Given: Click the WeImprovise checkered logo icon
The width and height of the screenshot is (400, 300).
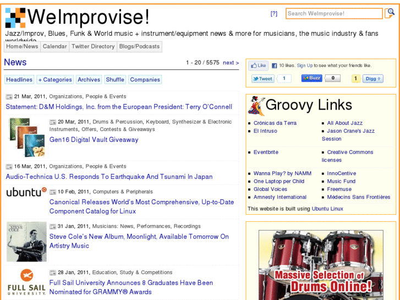Looking at the screenshot, I should click(x=15, y=18).
